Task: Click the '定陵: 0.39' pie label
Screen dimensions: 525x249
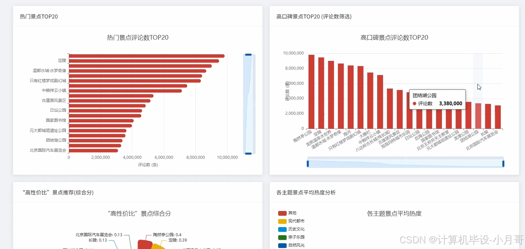Action: pyautogui.click(x=178, y=240)
